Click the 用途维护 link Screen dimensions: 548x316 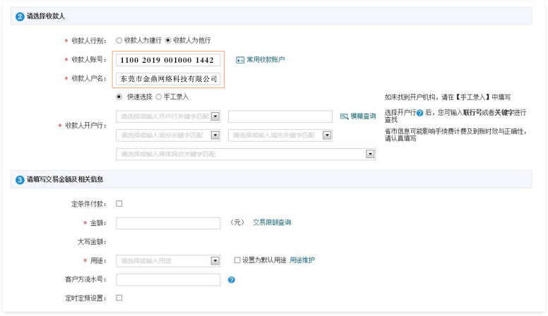302,260
